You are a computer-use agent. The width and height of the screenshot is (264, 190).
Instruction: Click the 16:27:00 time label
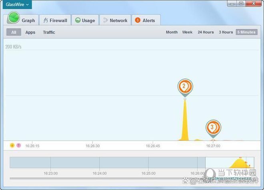coord(213,146)
